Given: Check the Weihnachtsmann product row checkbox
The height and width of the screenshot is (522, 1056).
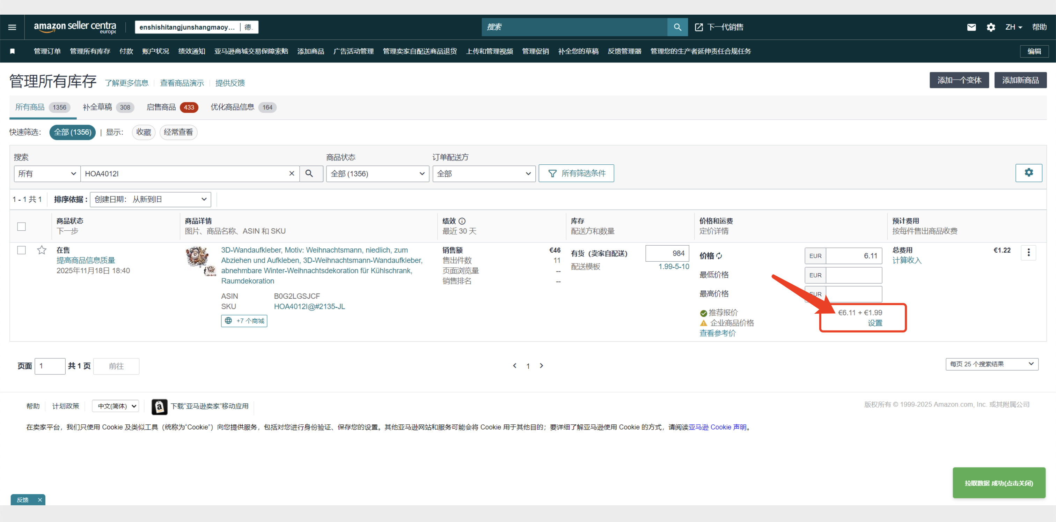Looking at the screenshot, I should [x=21, y=250].
